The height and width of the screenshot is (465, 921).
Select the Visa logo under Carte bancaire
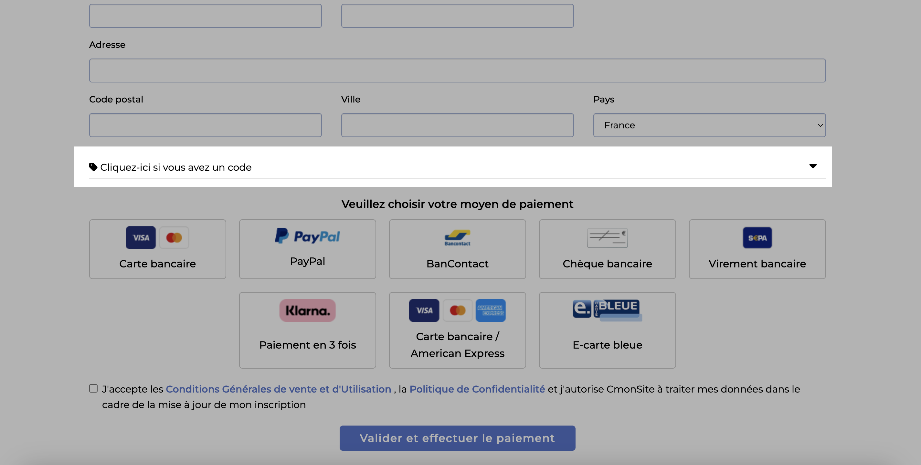pos(141,237)
